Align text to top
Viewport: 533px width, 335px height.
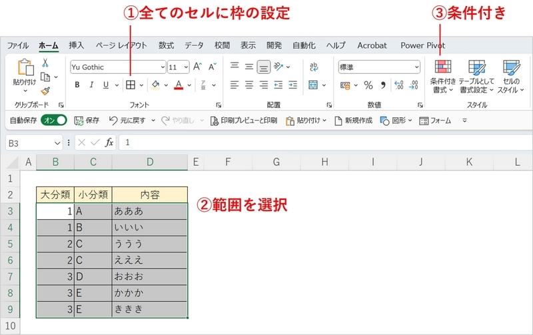(235, 65)
